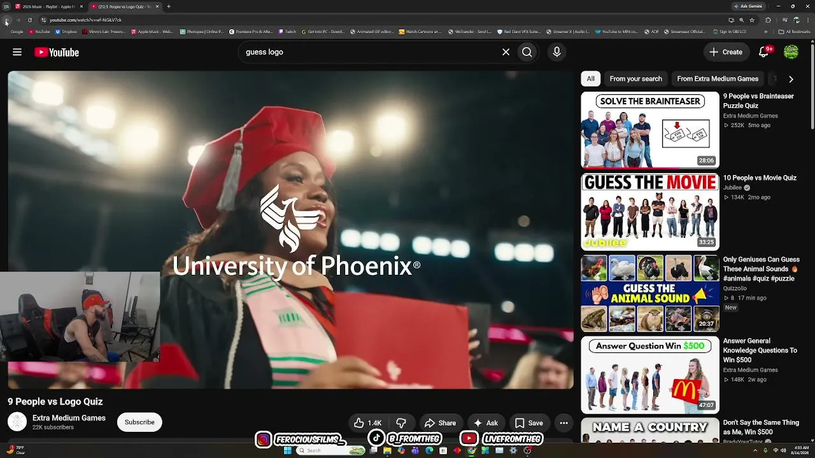Viewport: 815px width, 458px height.
Task: Open 'Answer General Knowledge Questions' video title
Action: (x=760, y=350)
